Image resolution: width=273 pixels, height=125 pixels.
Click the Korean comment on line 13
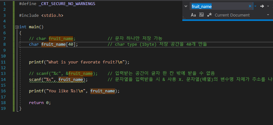pyautogui.click(x=161, y=74)
